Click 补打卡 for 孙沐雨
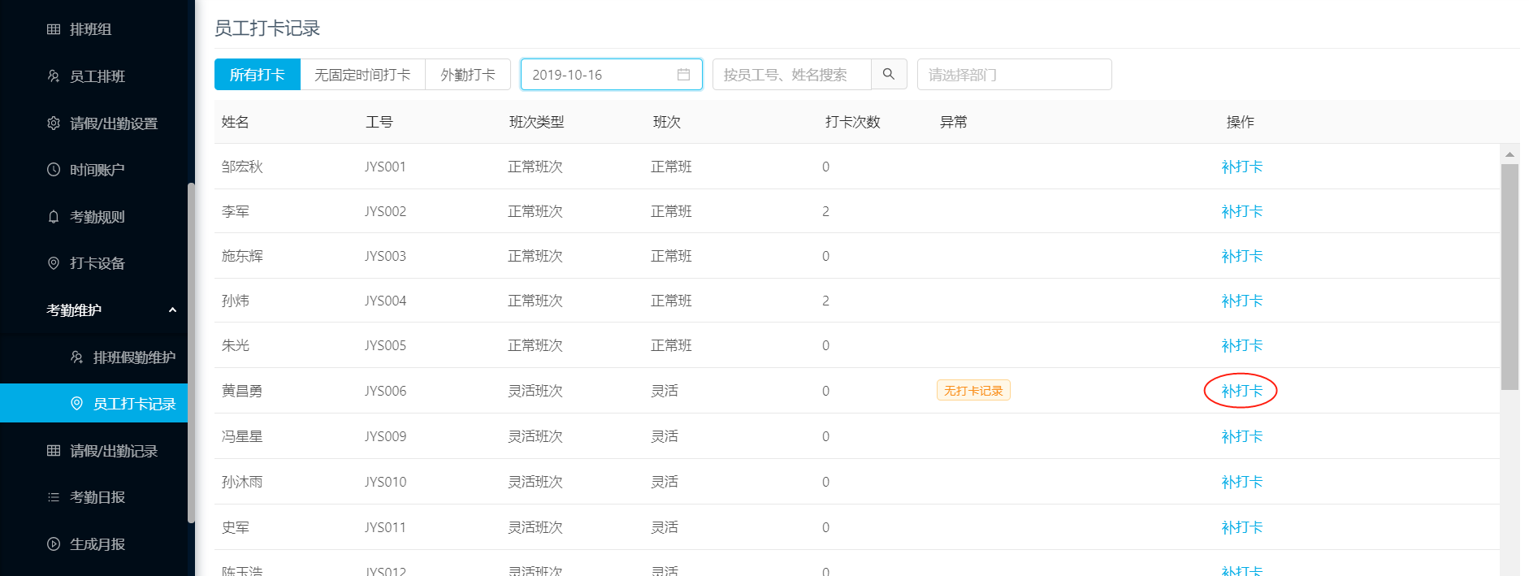This screenshot has height=576, width=1529. click(x=1241, y=482)
